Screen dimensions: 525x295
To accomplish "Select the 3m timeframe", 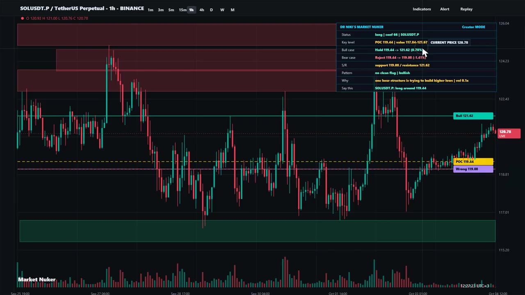I will tap(161, 10).
